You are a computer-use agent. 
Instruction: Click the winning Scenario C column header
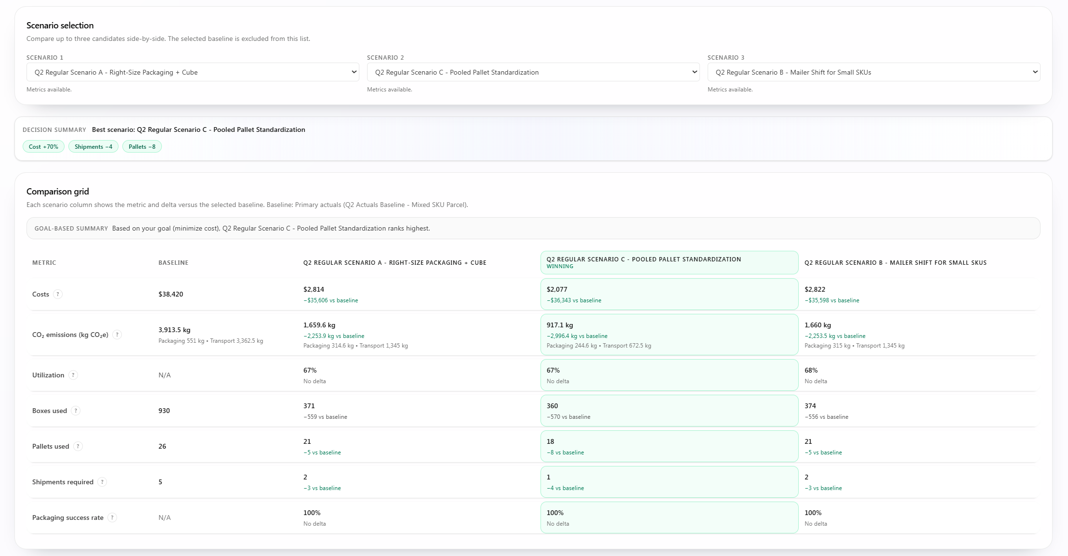(669, 262)
